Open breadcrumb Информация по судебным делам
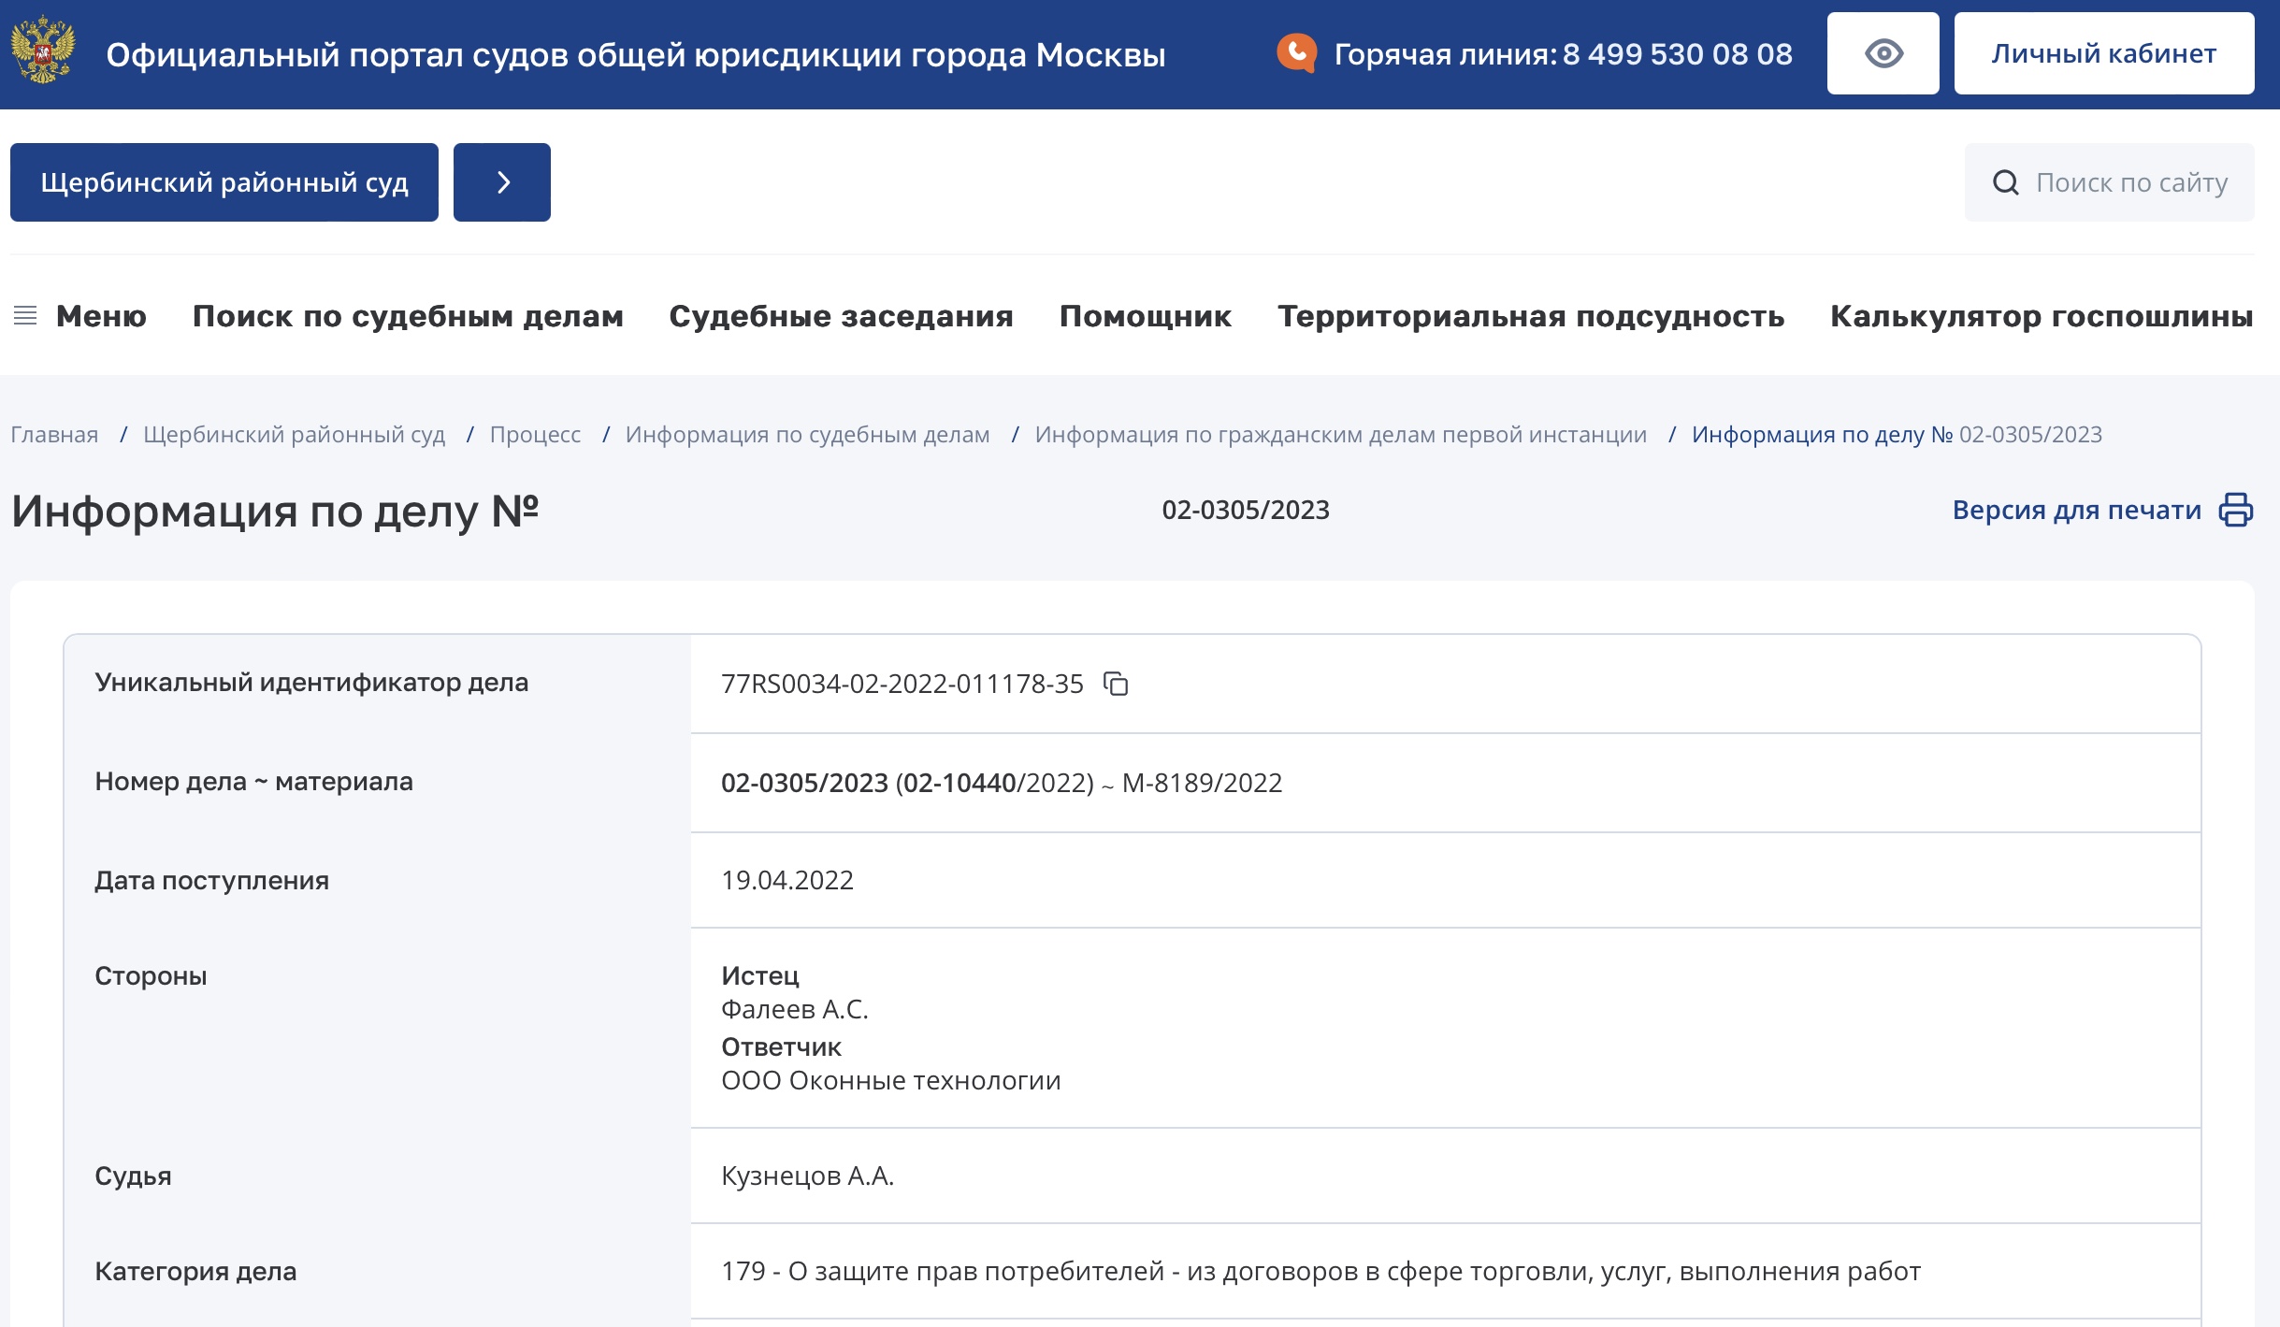 click(x=807, y=435)
